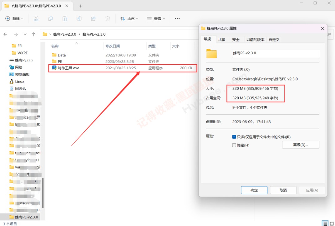This screenshot has width=335, height=226.
Task: Click the navigation pane scrollbar
Action: 43,193
